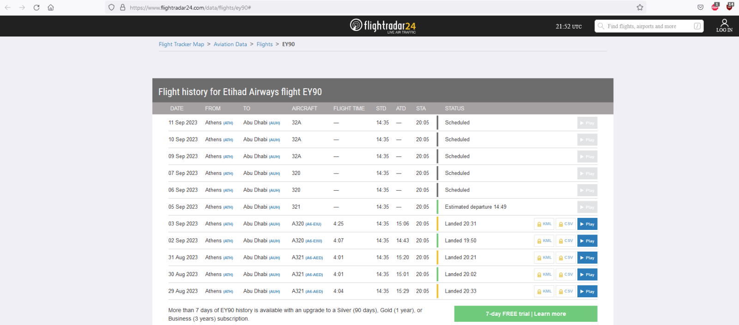Viewport: 739px width, 325px height.
Task: Open Aviation Data breadcrumb link
Action: [230, 44]
